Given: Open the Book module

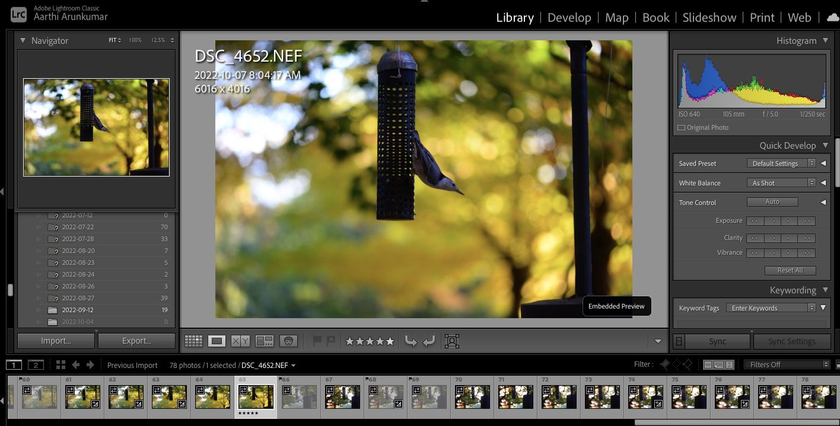Looking at the screenshot, I should (656, 18).
